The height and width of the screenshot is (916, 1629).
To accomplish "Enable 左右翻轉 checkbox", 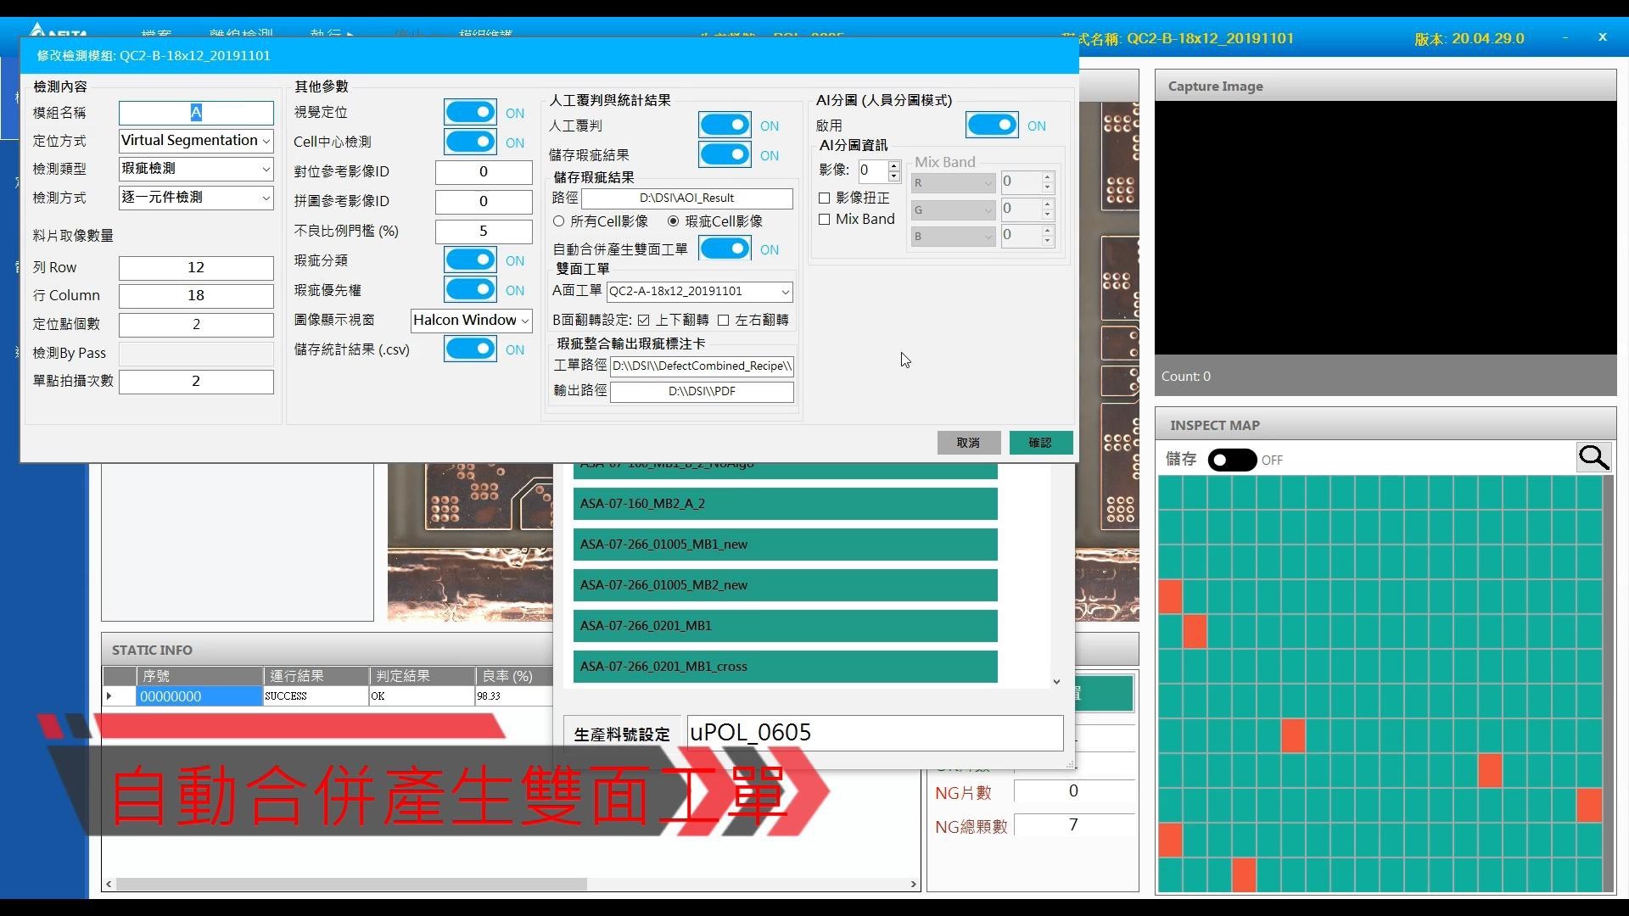I will (x=723, y=321).
